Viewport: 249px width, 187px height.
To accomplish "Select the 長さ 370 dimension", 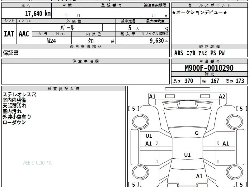I will pyautogui.click(x=183, y=81).
